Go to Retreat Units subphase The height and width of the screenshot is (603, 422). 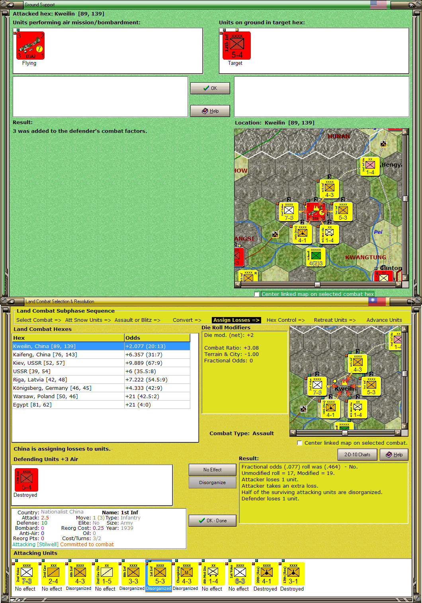[x=335, y=320]
